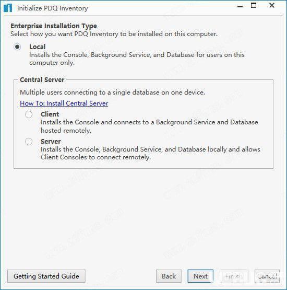Click the greyed-out Finish button
Image resolution: width=287 pixels, height=290 pixels.
(234, 276)
